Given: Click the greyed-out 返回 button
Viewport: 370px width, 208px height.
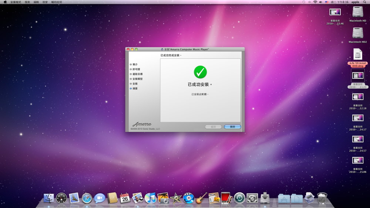Looking at the screenshot, I should click(x=213, y=127).
